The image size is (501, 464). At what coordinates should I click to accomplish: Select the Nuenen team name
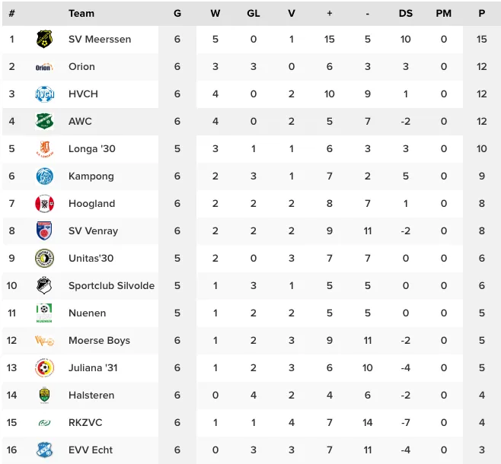coord(87,313)
